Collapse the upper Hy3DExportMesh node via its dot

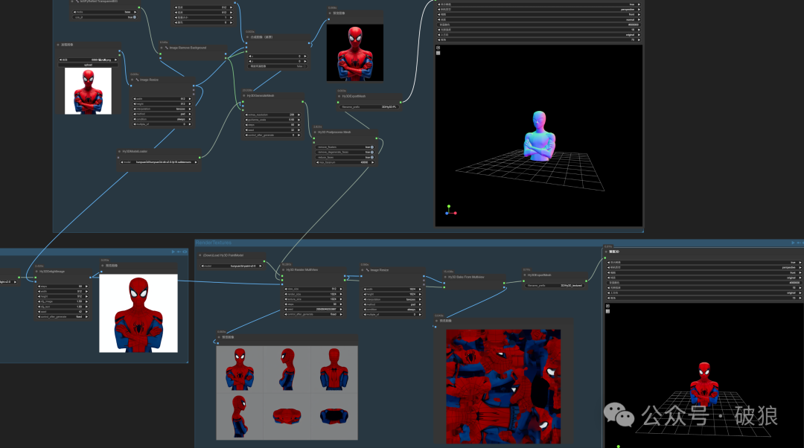coord(339,96)
